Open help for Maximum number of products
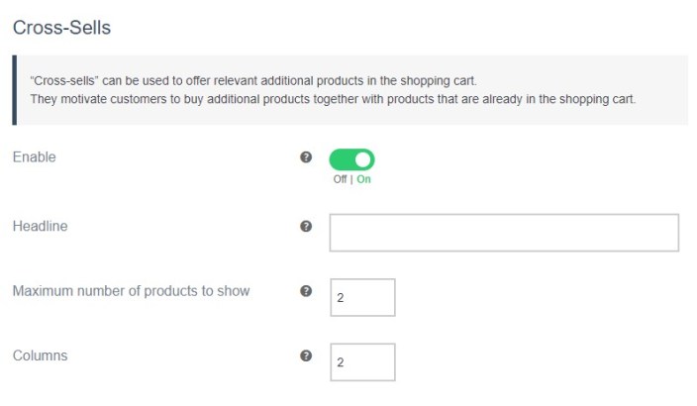Image resolution: width=697 pixels, height=406 pixels. [306, 291]
